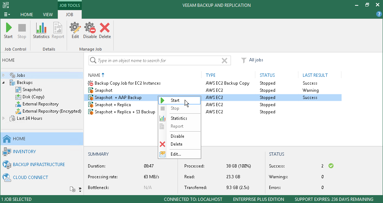This screenshot has height=203, width=383.
Task: Select the Disk (Copy) tree item
Action: pos(33,97)
